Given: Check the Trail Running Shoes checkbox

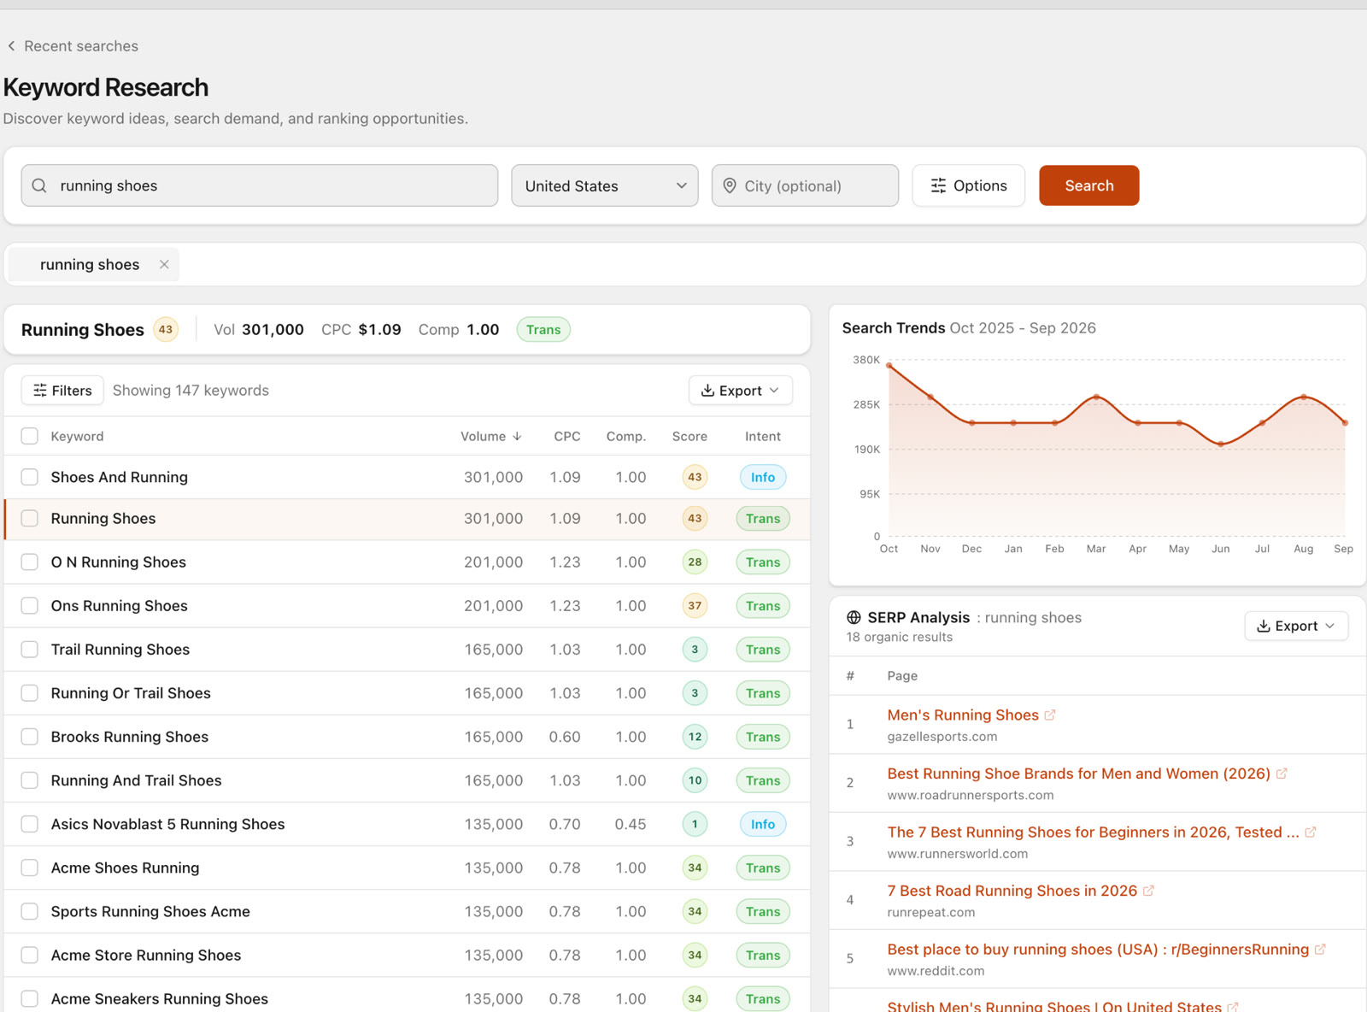Looking at the screenshot, I should [30, 649].
